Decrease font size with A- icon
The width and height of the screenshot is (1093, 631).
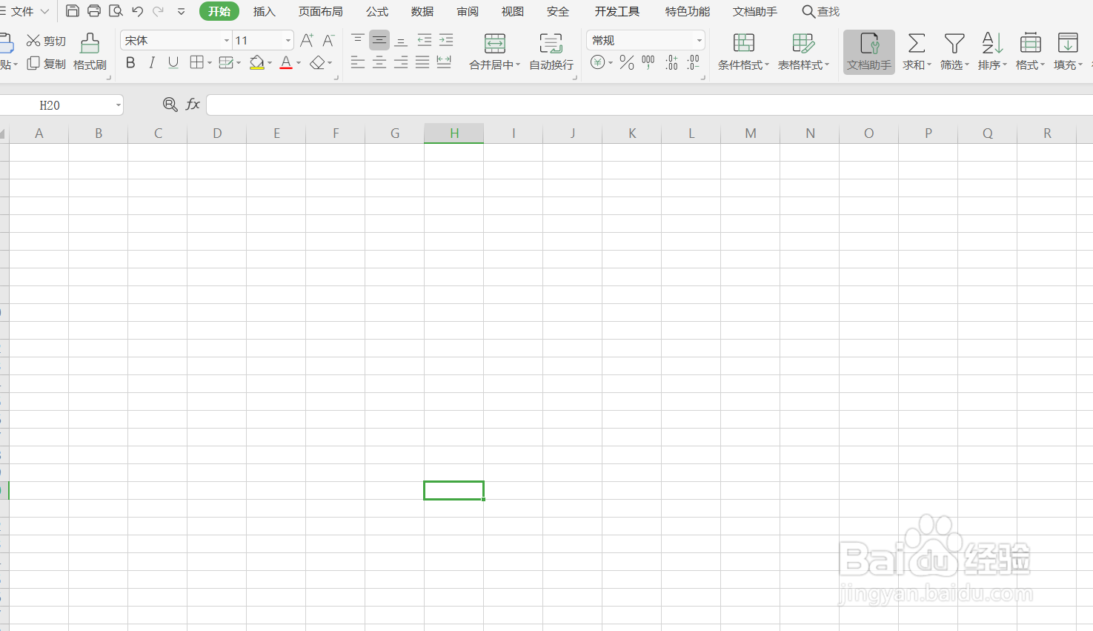tap(328, 40)
